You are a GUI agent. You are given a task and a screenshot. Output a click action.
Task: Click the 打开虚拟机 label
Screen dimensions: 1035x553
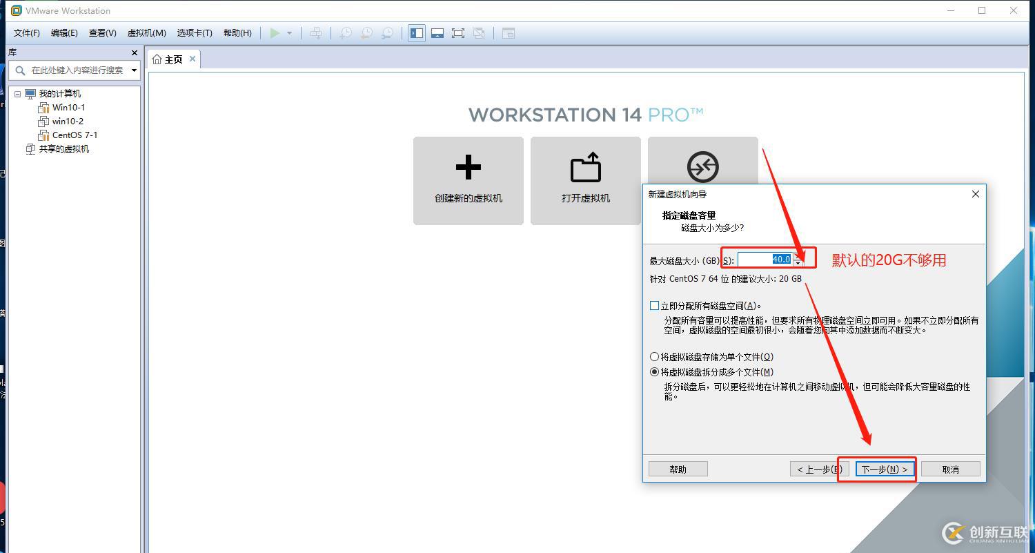(x=586, y=198)
